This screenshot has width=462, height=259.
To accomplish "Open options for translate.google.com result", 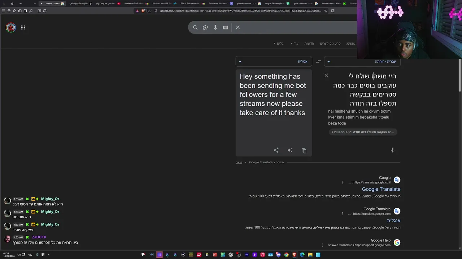I will pos(343,214).
